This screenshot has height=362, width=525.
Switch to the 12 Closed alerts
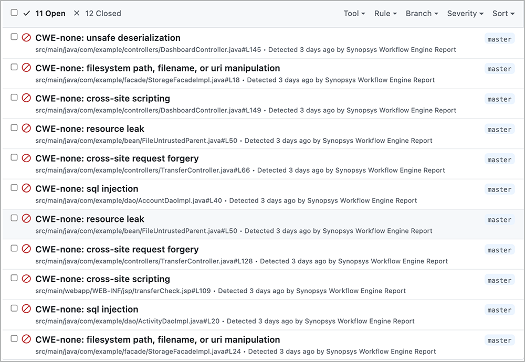(x=103, y=14)
